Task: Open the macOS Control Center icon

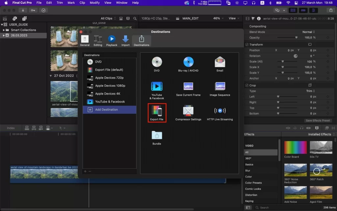Action: click(x=296, y=3)
